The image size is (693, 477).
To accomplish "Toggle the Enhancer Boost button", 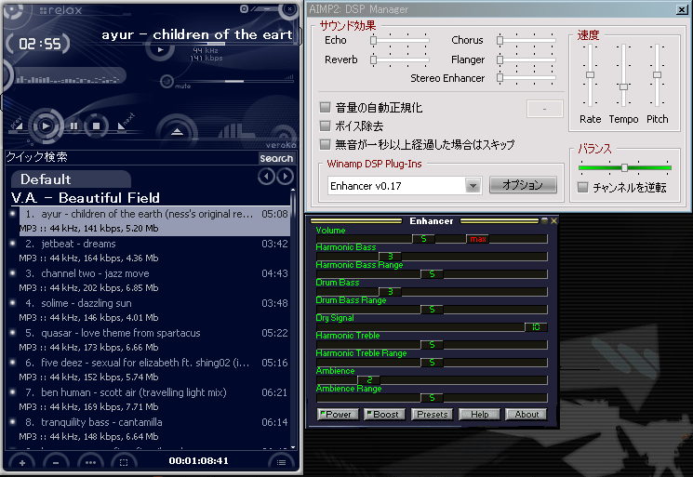I will point(384,415).
